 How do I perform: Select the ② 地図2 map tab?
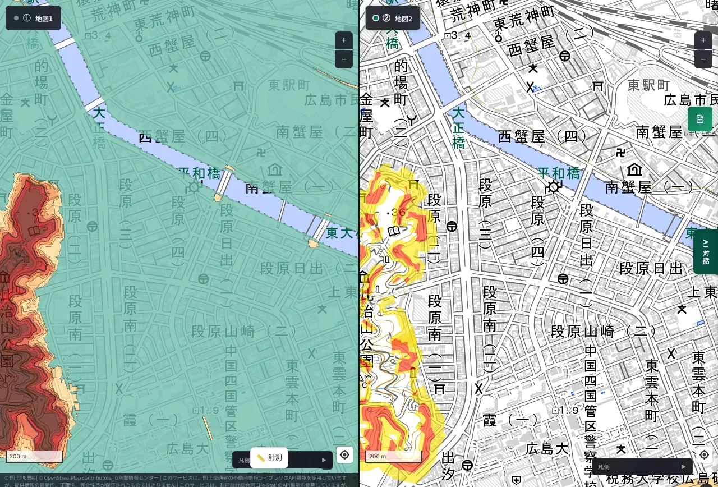click(x=393, y=18)
